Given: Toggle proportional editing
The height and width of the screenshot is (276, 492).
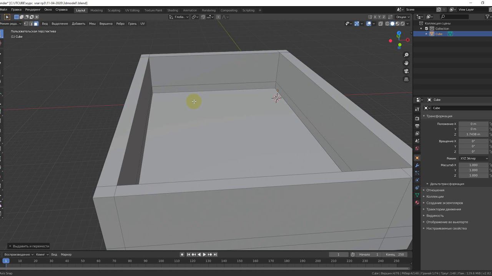Looking at the screenshot, I should (218, 17).
